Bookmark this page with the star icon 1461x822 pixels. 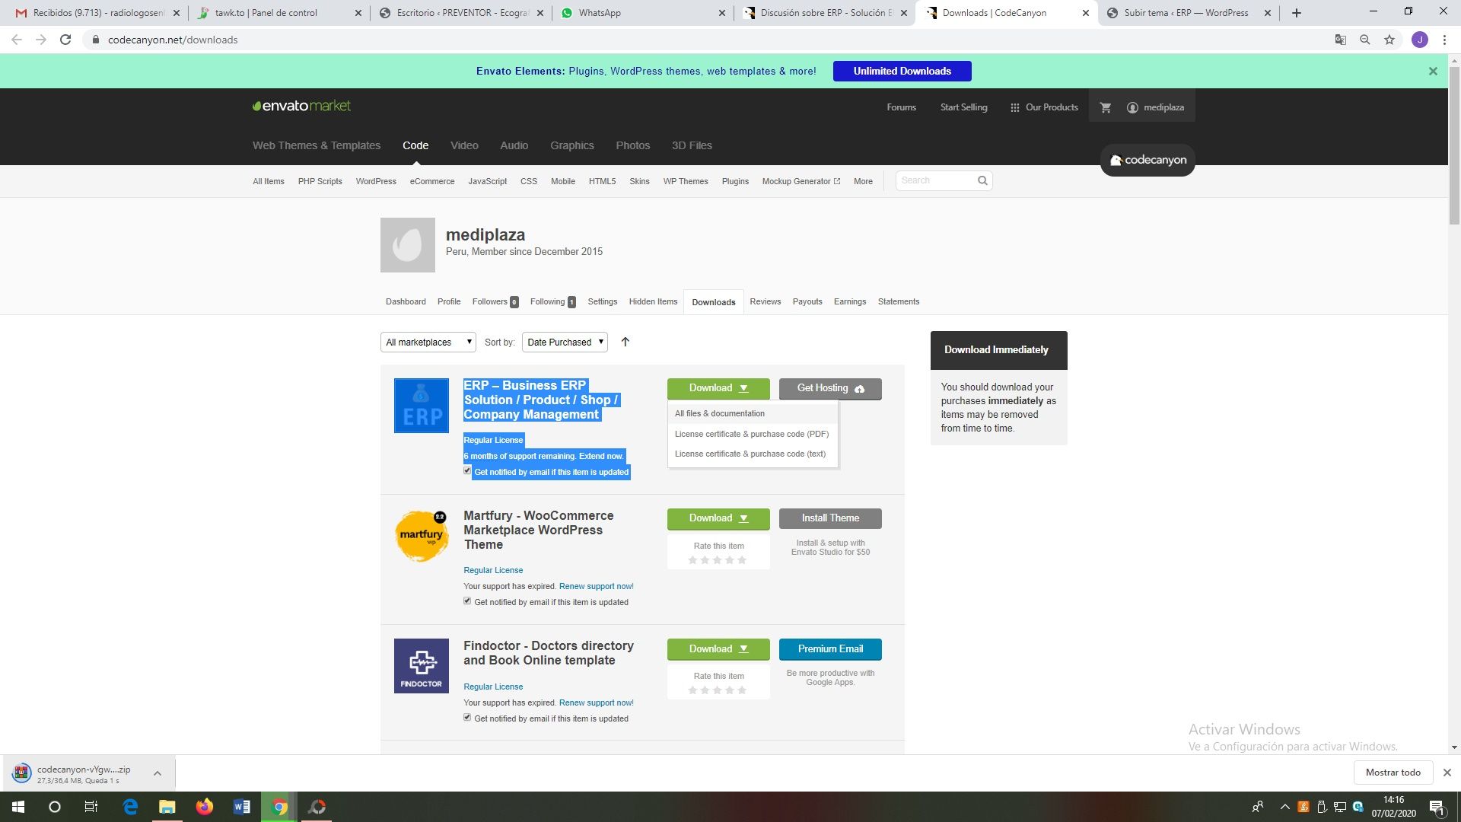click(1389, 40)
